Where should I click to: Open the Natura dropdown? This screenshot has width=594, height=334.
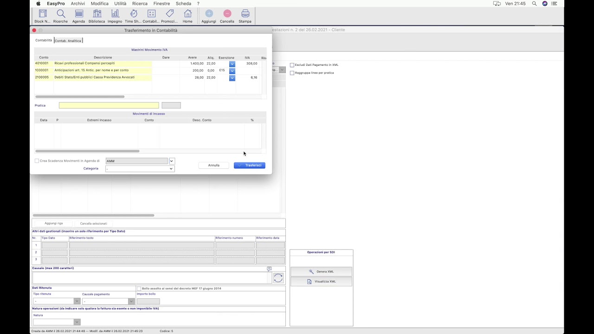point(57,322)
